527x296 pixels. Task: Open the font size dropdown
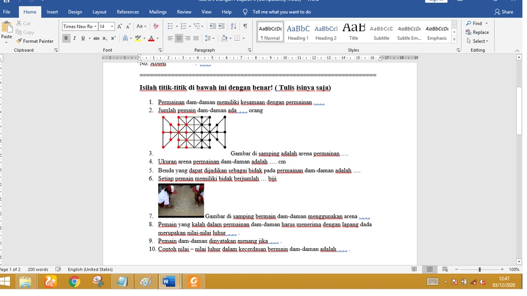pos(112,26)
